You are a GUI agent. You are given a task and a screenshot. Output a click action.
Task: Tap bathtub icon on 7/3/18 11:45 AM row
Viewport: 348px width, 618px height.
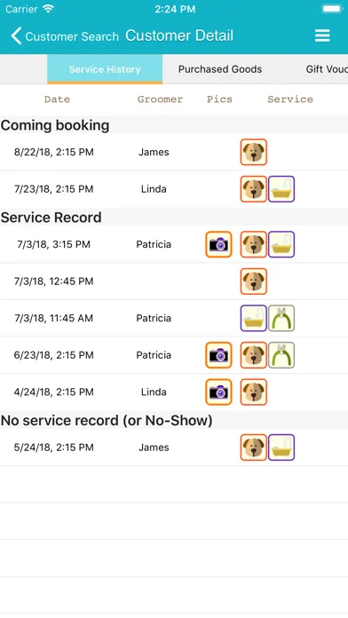(254, 318)
